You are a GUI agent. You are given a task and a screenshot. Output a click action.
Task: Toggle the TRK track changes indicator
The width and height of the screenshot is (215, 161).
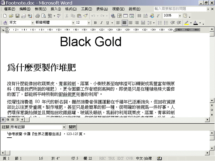point(111,159)
